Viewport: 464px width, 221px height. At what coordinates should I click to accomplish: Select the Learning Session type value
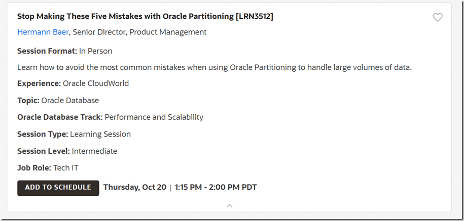pyautogui.click(x=100, y=135)
